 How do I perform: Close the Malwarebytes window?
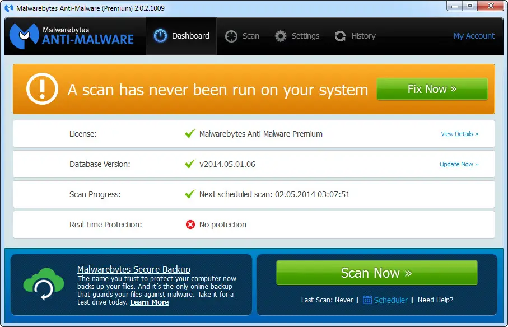[x=491, y=6]
